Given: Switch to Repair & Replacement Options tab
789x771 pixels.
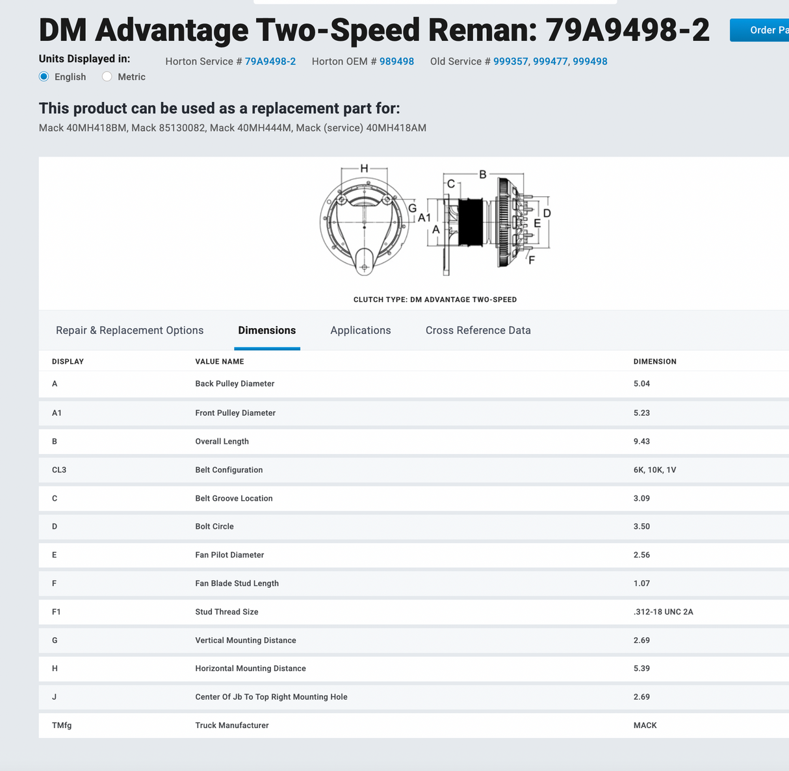Looking at the screenshot, I should coord(130,331).
